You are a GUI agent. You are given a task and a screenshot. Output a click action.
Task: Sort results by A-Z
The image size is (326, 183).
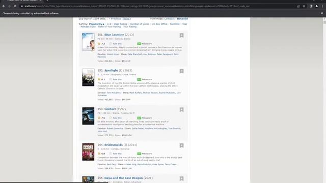click(109, 24)
